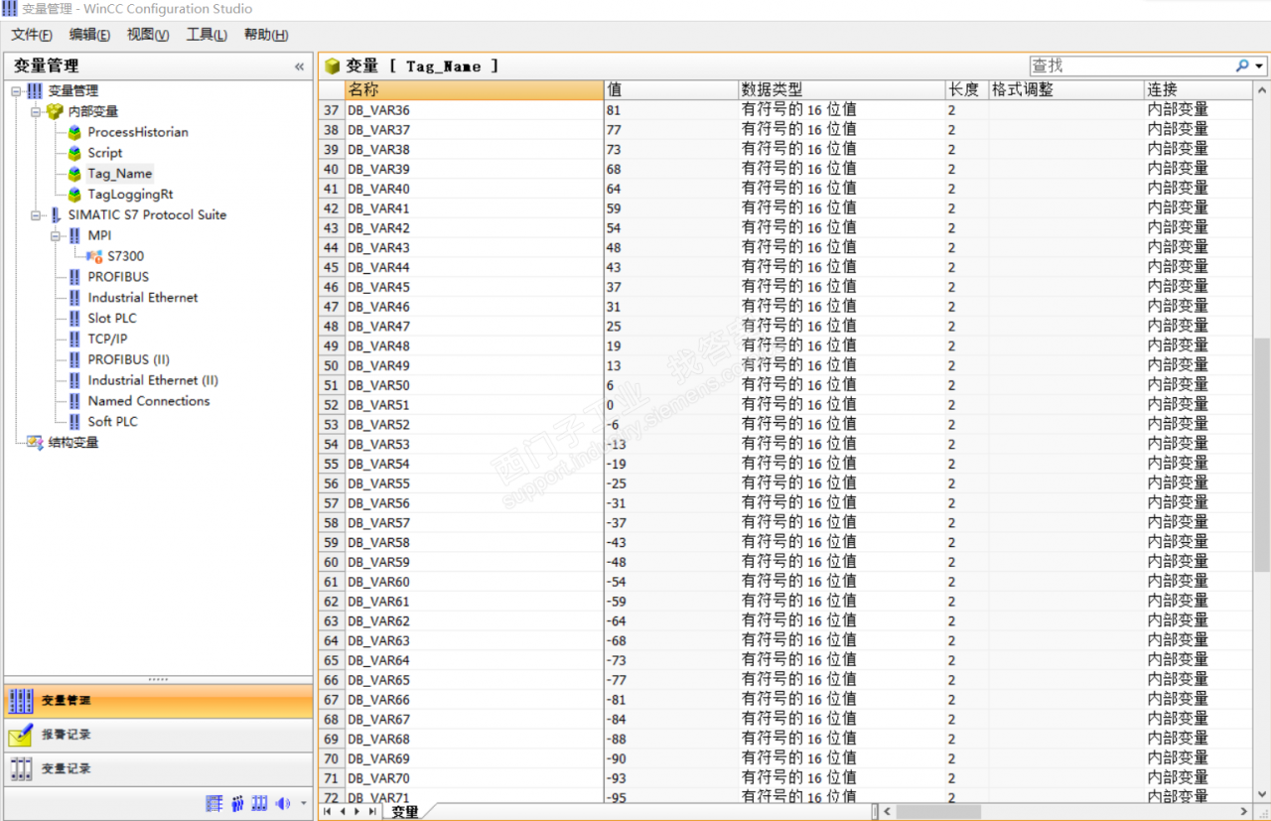Screen dimensions: 1271x821
Task: Select the MPI tree item
Action: 99,235
